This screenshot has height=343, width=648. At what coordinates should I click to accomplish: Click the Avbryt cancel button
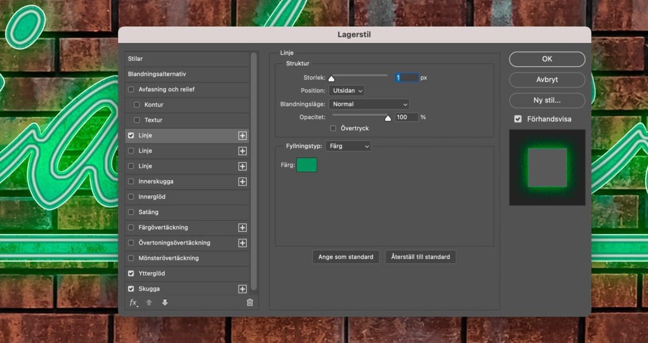pos(547,80)
